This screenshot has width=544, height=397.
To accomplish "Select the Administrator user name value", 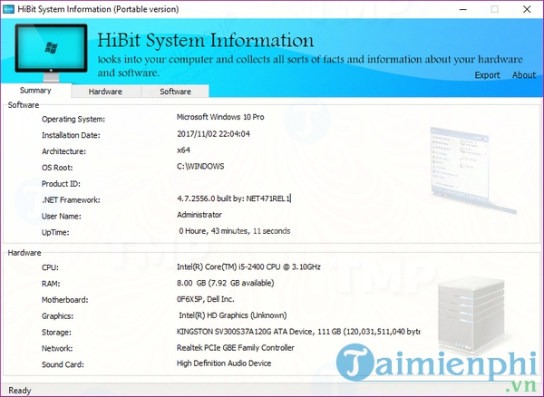I will [199, 215].
